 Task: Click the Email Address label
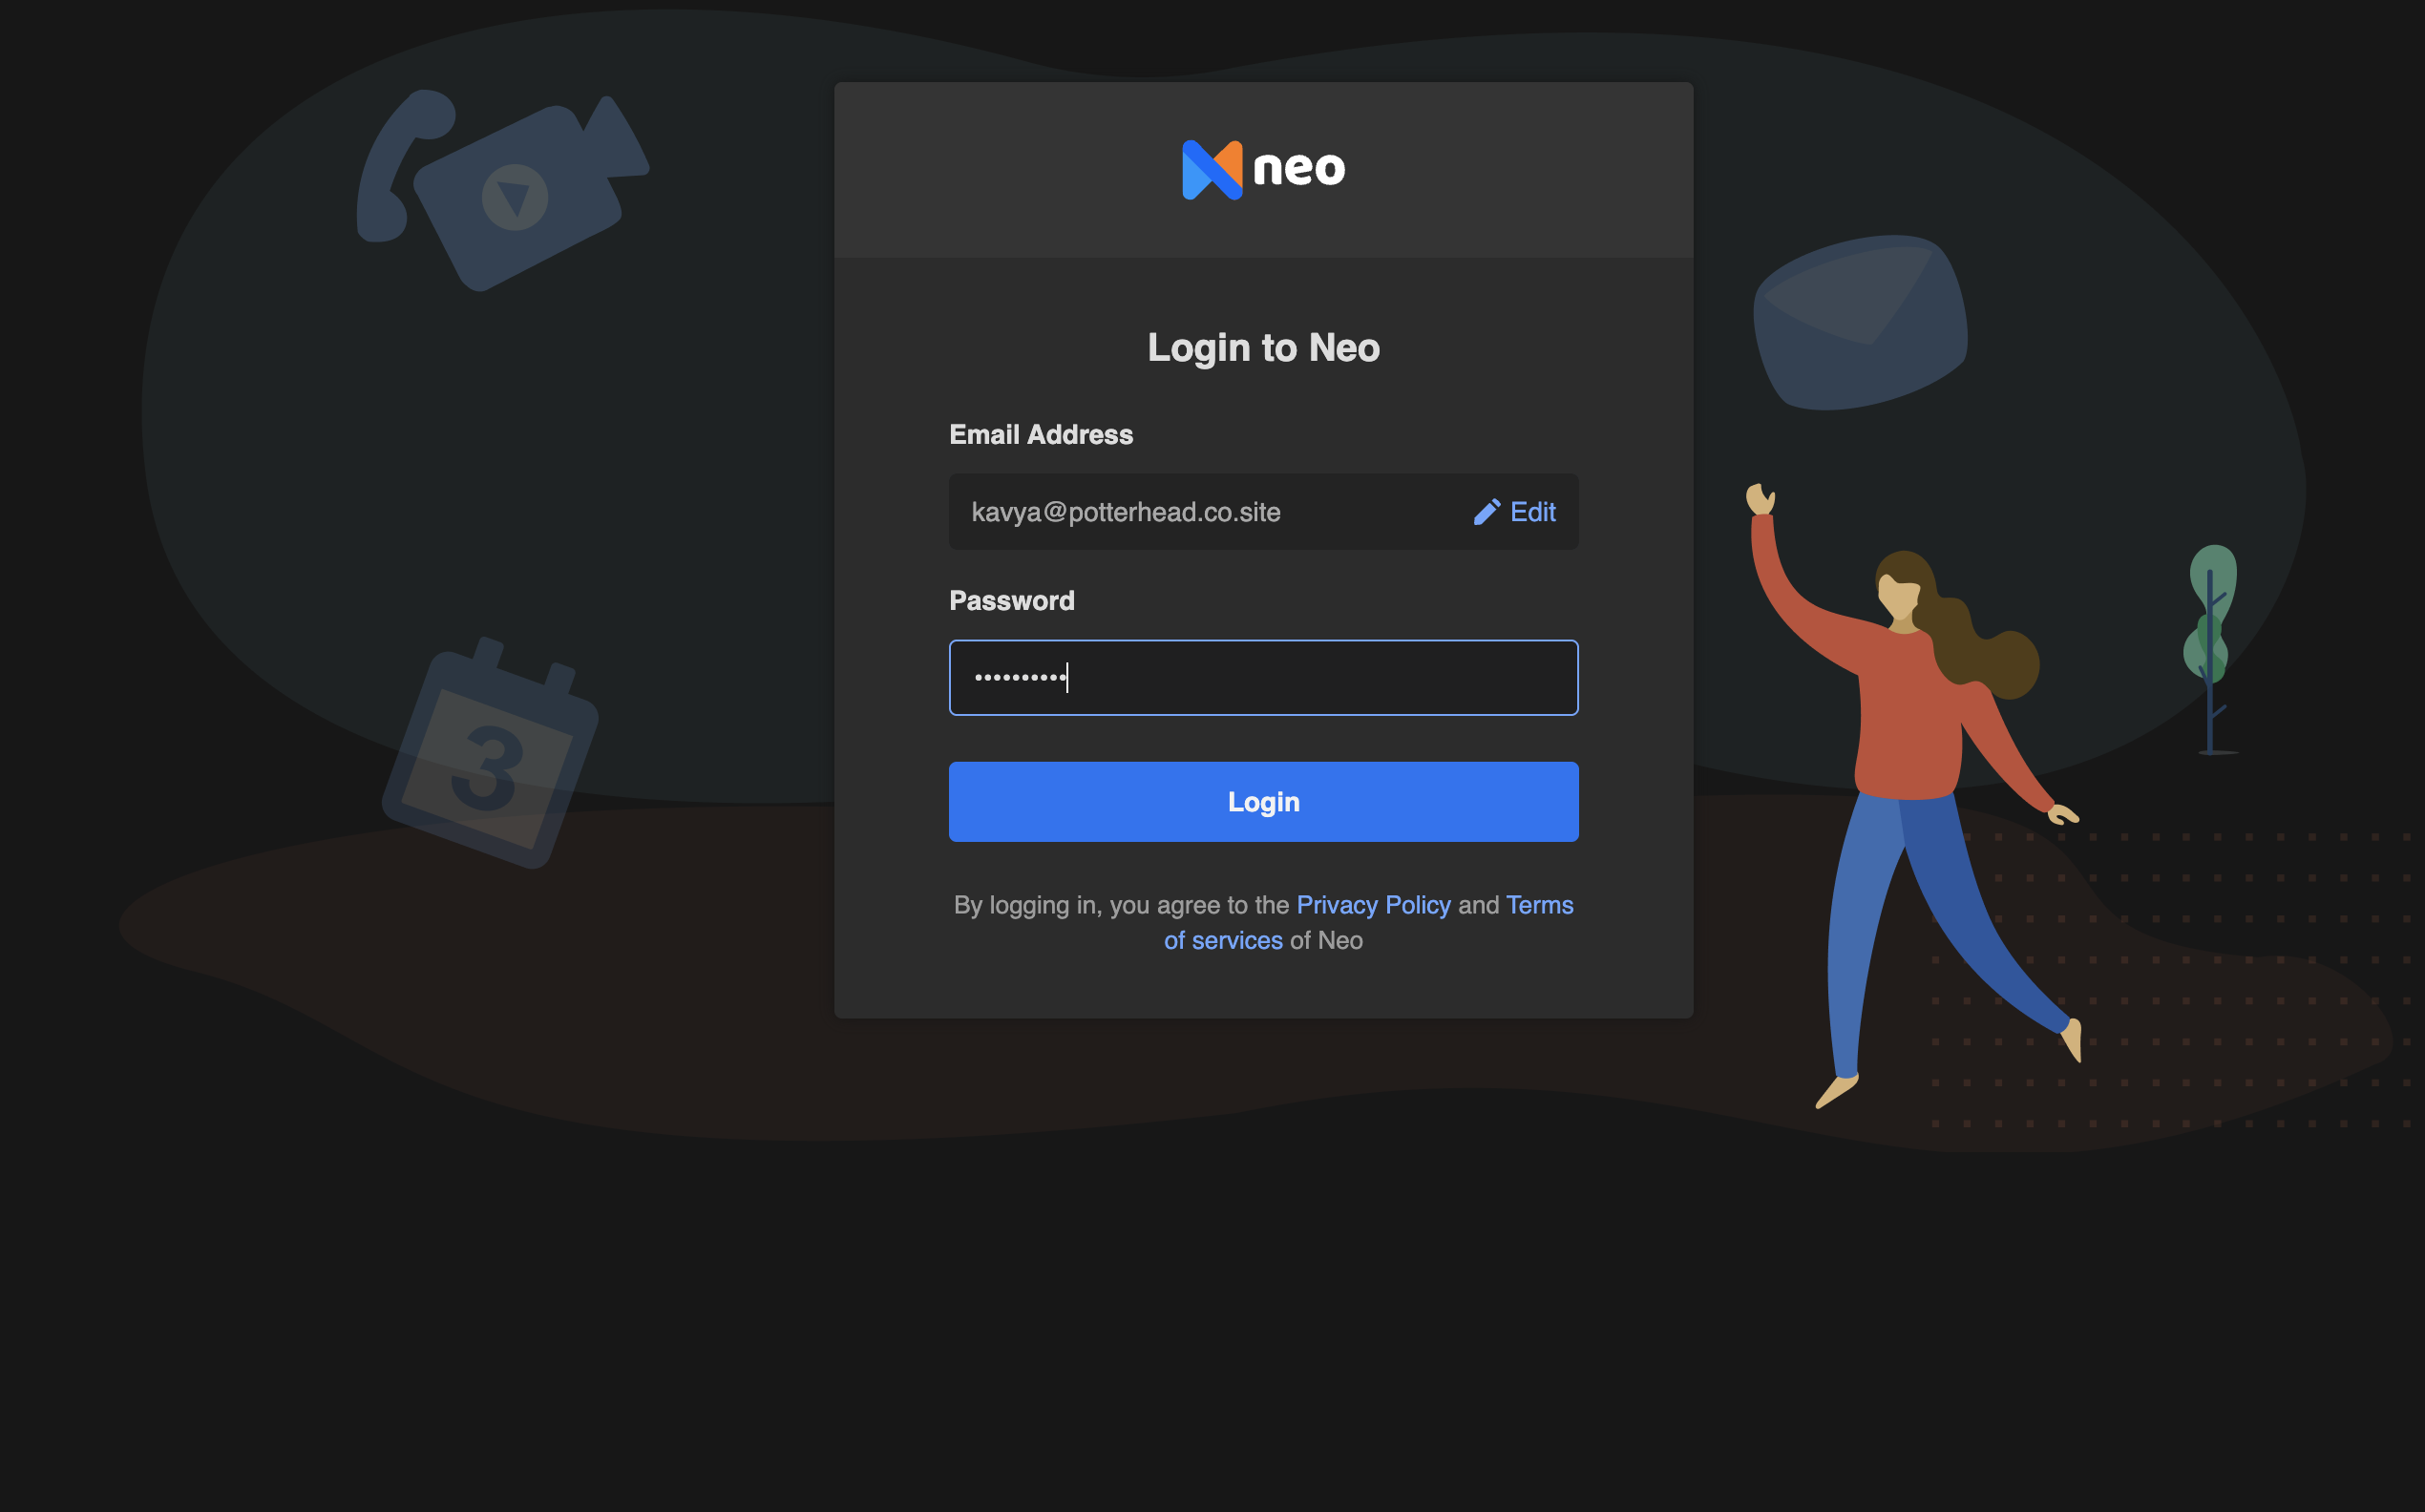(1041, 434)
